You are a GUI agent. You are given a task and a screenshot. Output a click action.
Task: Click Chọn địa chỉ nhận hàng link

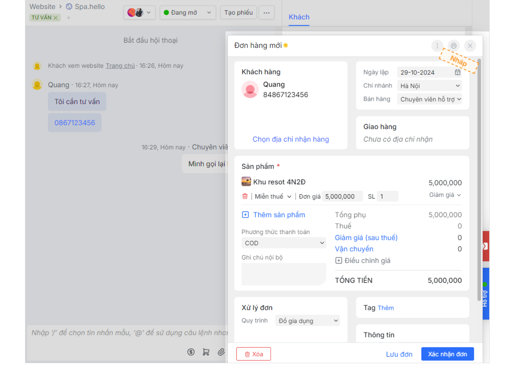[x=290, y=139]
